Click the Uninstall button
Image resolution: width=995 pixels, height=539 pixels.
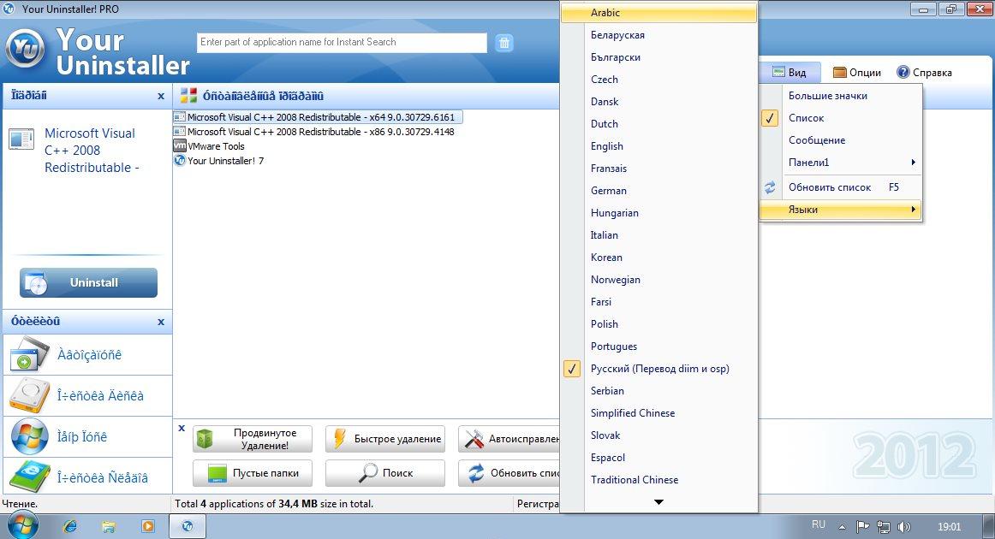pyautogui.click(x=89, y=283)
